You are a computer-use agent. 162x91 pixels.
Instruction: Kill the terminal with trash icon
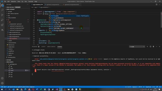coord(153,47)
